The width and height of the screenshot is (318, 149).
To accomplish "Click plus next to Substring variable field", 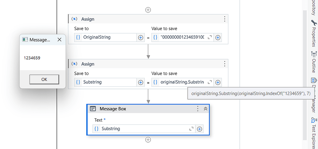I will click(141, 82).
